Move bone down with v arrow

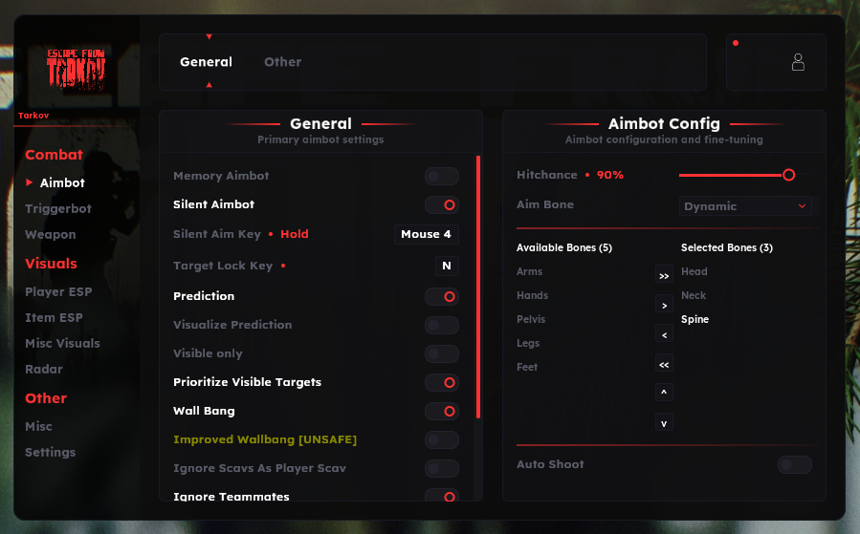(x=664, y=422)
